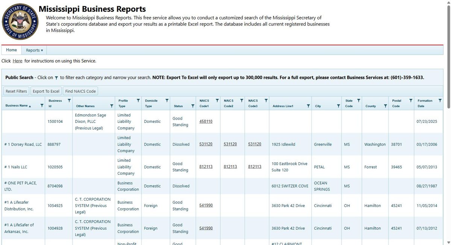
Task: Open the NAICS Code3 column filter icon
Action: click(x=266, y=101)
